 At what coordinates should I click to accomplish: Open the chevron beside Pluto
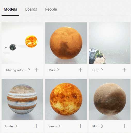coord(102,126)
